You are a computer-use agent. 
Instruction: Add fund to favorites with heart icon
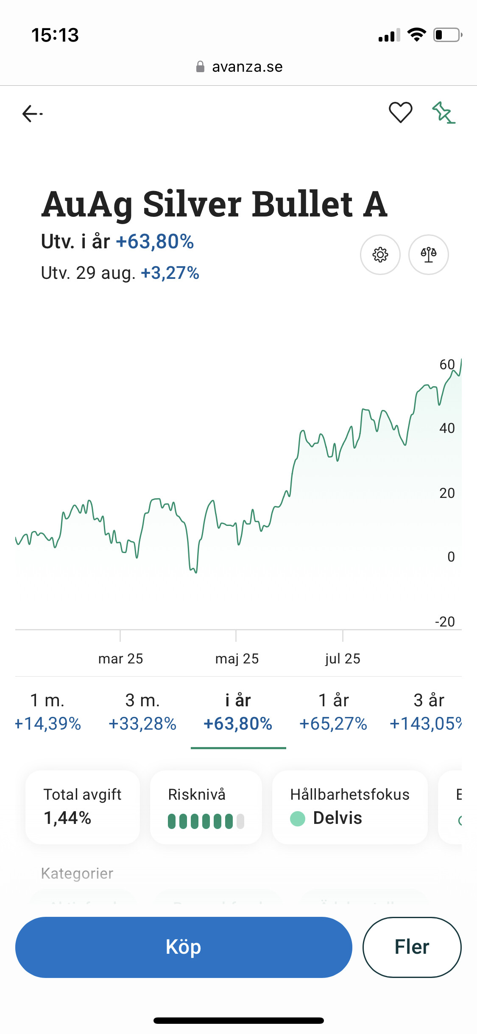(x=400, y=112)
